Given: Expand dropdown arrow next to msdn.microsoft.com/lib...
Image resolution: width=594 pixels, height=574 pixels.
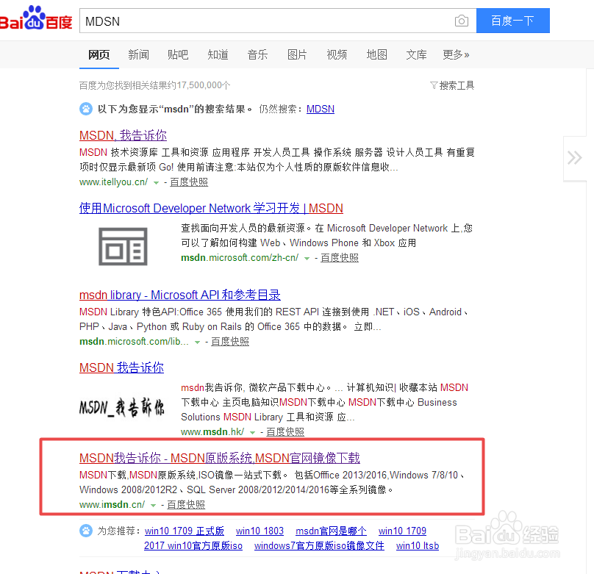Looking at the screenshot, I should click(x=197, y=342).
